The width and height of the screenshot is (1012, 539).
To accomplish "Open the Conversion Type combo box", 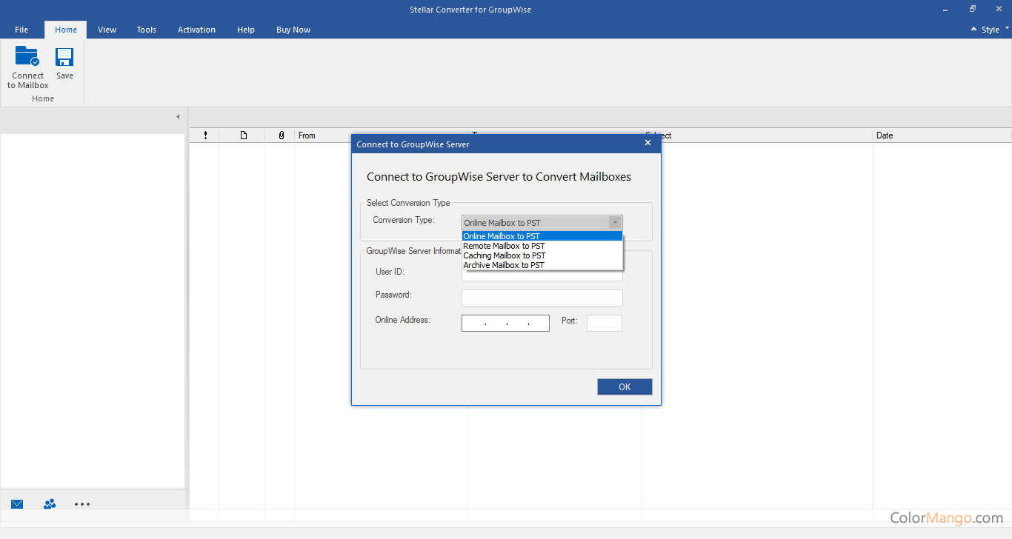I will (542, 223).
